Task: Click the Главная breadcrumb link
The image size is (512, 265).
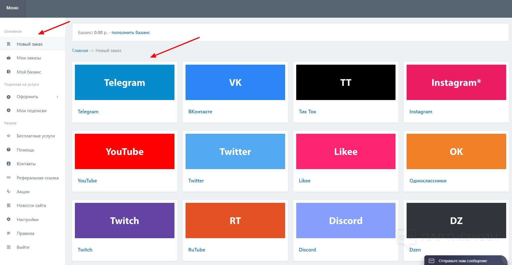Action: tap(80, 50)
